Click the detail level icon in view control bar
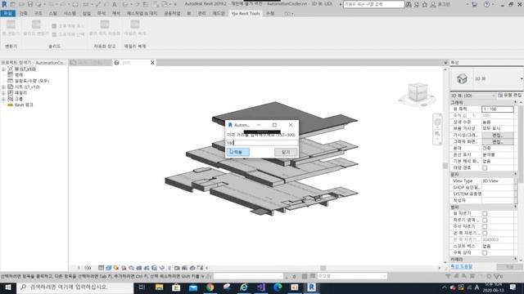 pos(102,268)
